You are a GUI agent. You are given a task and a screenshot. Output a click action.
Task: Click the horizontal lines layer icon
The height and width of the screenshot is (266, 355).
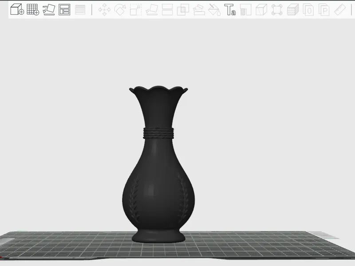pyautogui.click(x=80, y=9)
